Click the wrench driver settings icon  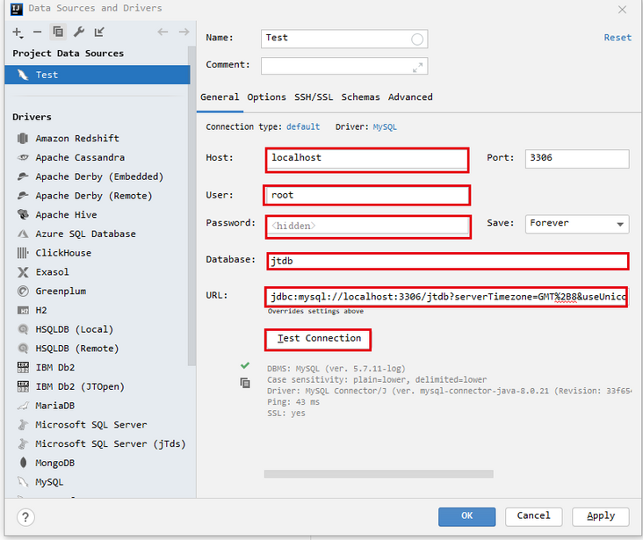[78, 32]
